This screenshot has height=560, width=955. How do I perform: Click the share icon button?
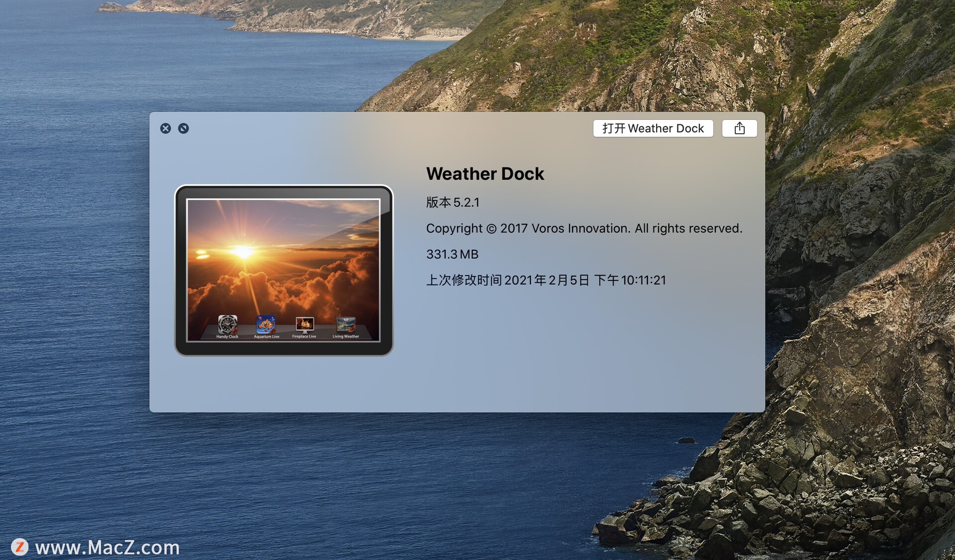tap(740, 128)
